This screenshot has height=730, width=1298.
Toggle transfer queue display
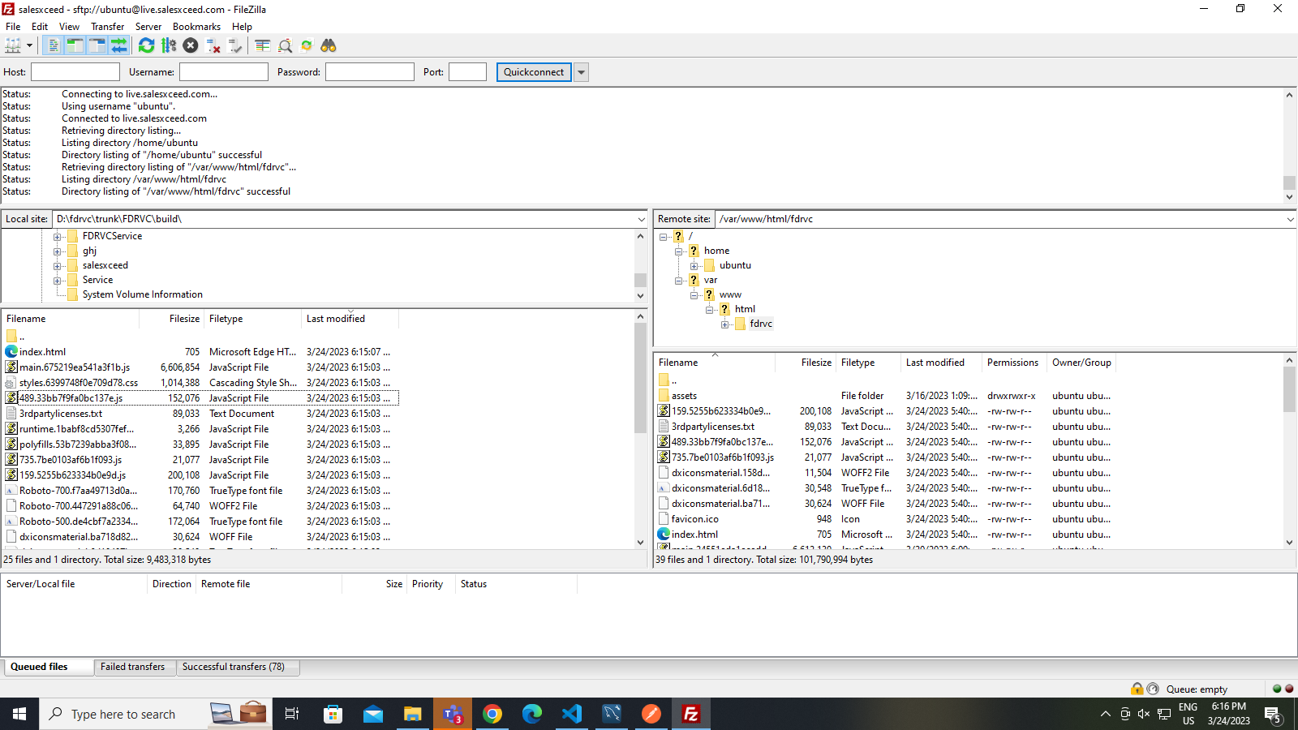pos(119,46)
